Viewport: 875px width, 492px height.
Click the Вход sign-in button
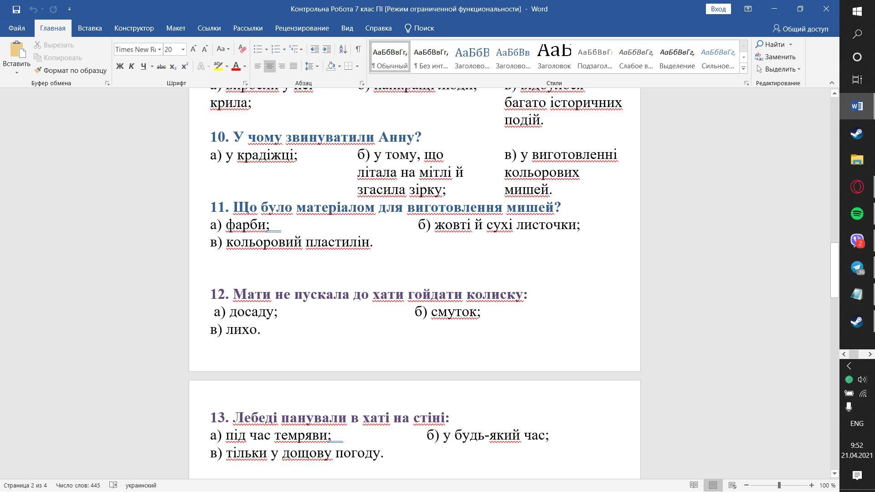pyautogui.click(x=718, y=9)
